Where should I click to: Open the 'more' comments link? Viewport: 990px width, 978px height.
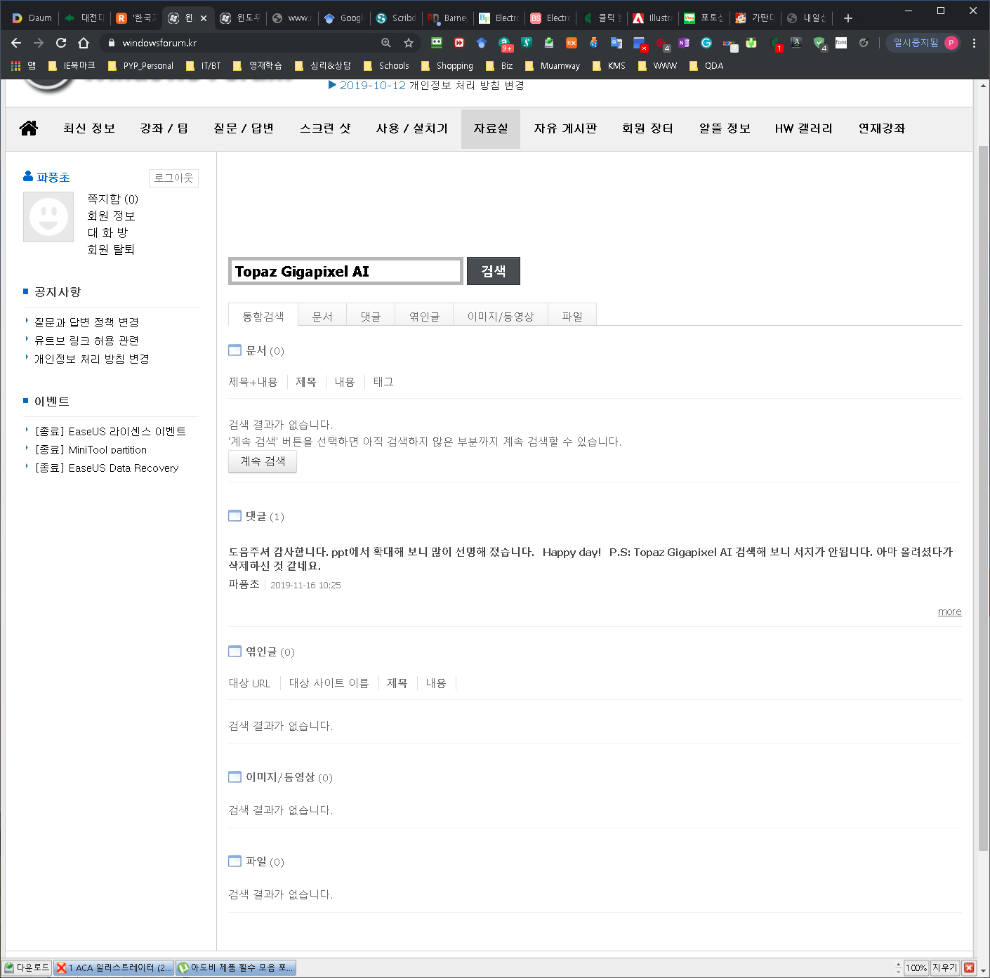[x=949, y=612]
